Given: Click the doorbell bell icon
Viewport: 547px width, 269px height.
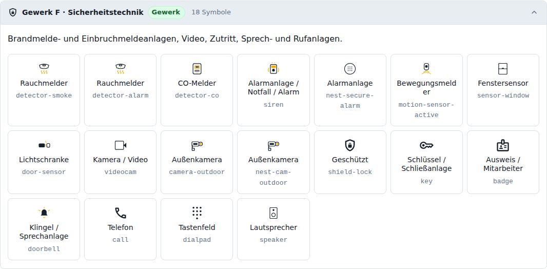Looking at the screenshot, I should tap(44, 213).
